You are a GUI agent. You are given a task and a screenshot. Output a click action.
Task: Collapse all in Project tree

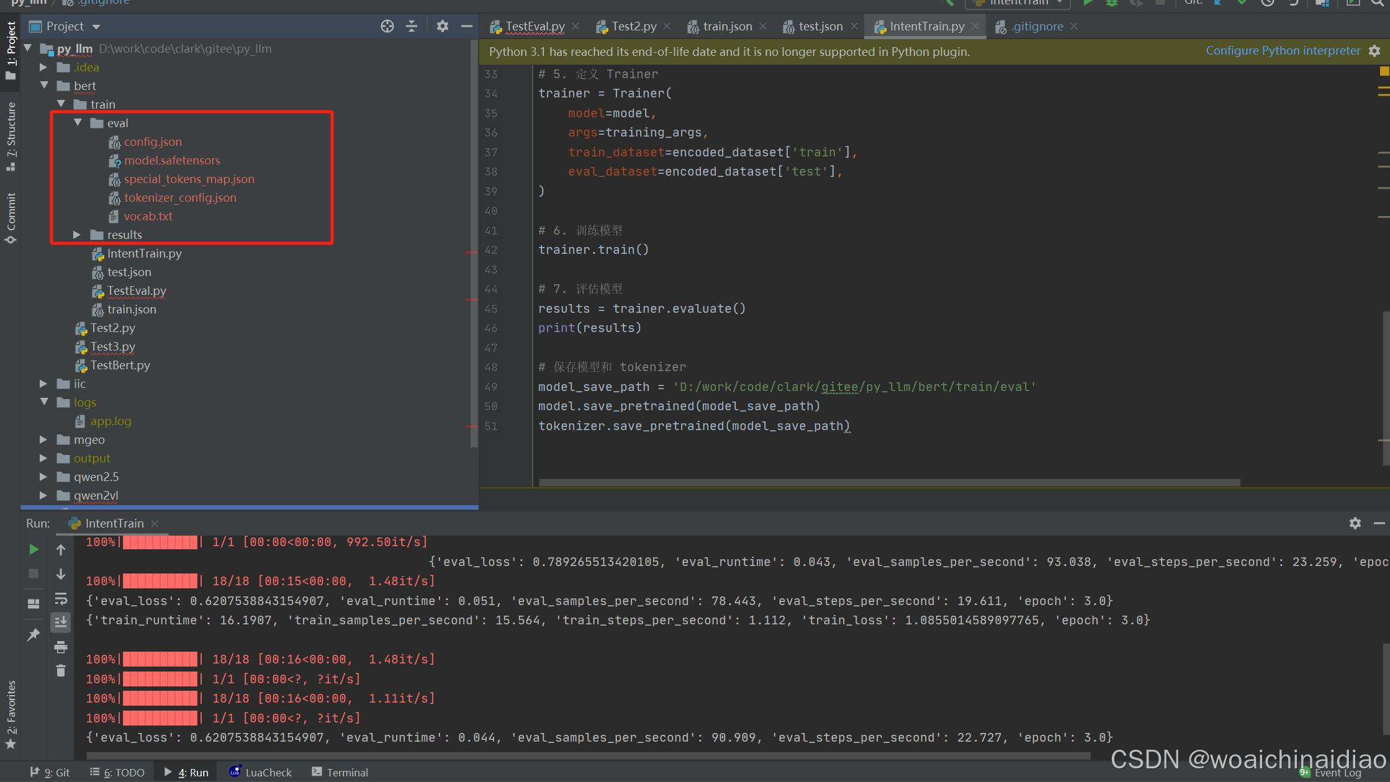click(x=412, y=26)
